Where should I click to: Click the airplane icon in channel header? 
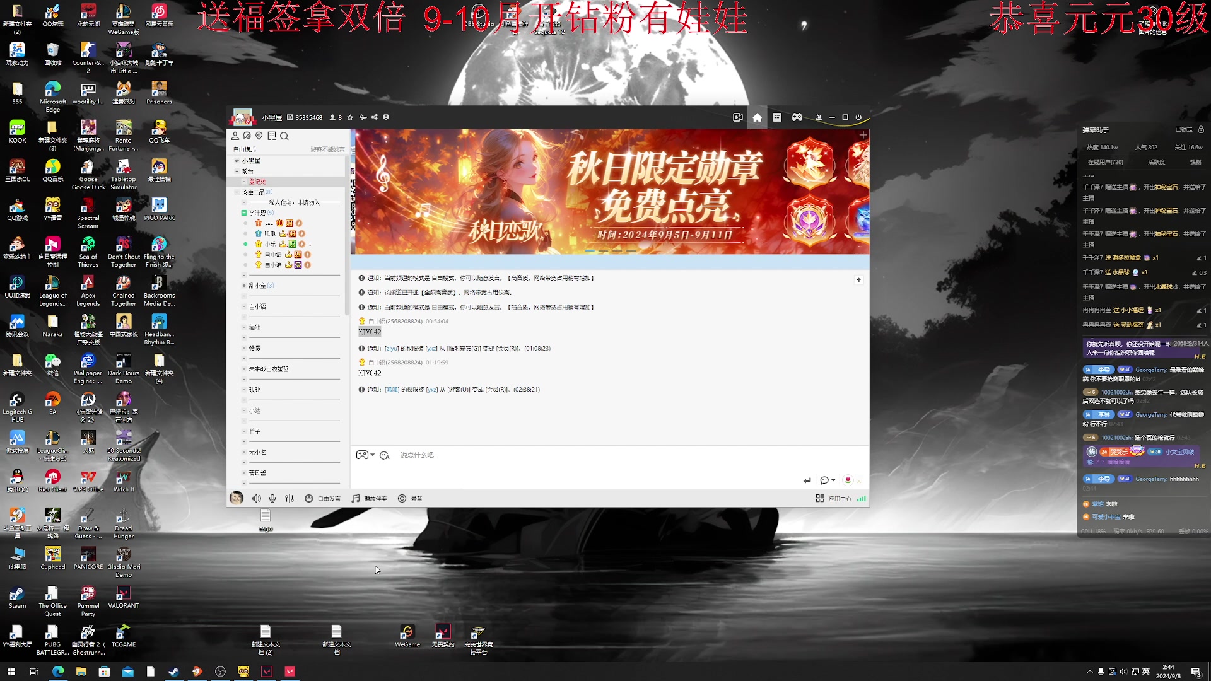[363, 117]
